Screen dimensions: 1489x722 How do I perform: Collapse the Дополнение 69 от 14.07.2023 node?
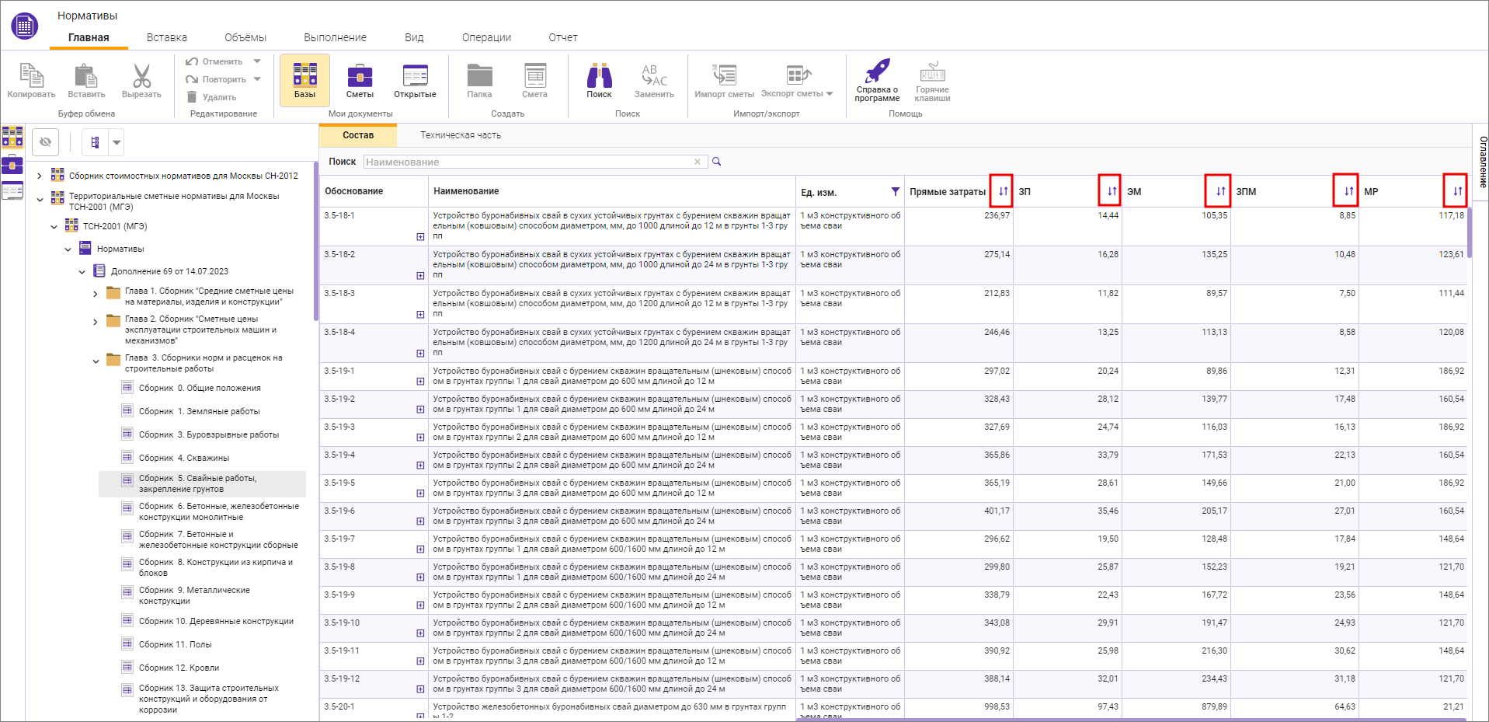(x=82, y=272)
